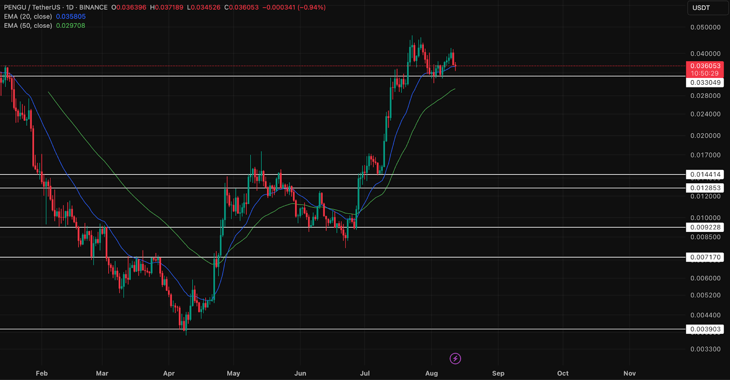Click the red current price label 0.036053
The image size is (730, 380).
tap(705, 66)
